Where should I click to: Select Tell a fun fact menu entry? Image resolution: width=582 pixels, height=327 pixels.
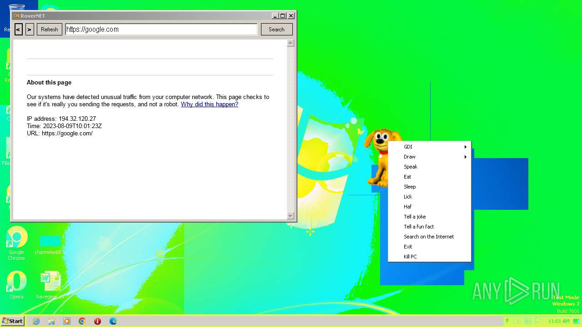(430, 227)
